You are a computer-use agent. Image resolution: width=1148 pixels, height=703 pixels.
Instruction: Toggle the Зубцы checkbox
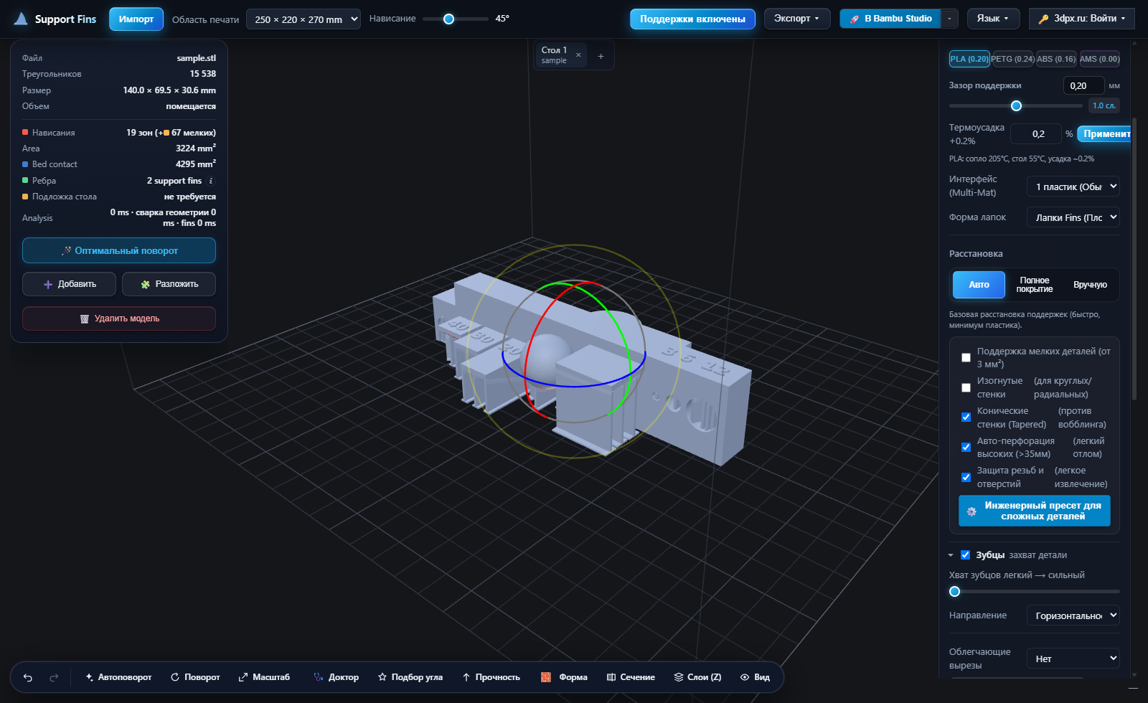tap(965, 555)
